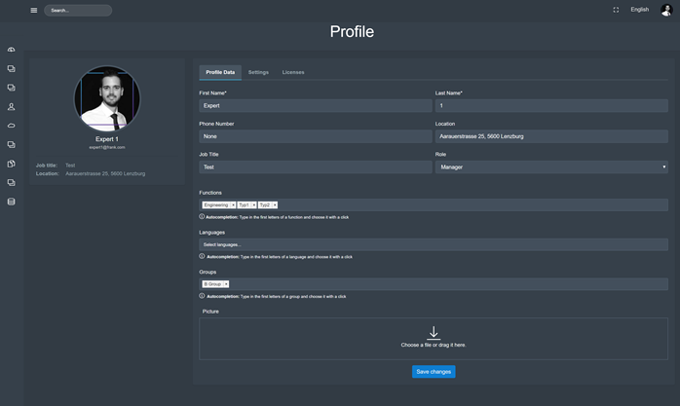Expand the Select languages field
This screenshot has height=406, width=680.
[434, 244]
